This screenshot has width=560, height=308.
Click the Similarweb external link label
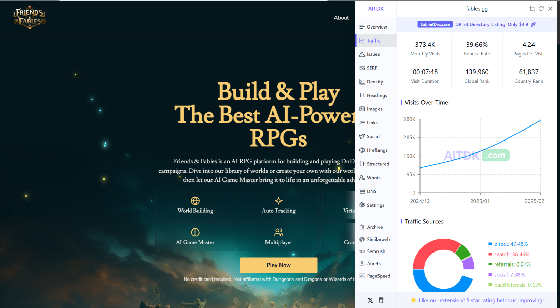point(378,240)
